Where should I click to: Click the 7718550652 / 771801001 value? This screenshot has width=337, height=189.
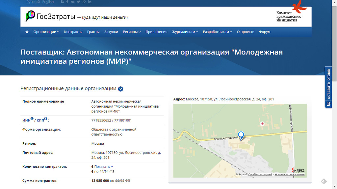click(x=112, y=120)
